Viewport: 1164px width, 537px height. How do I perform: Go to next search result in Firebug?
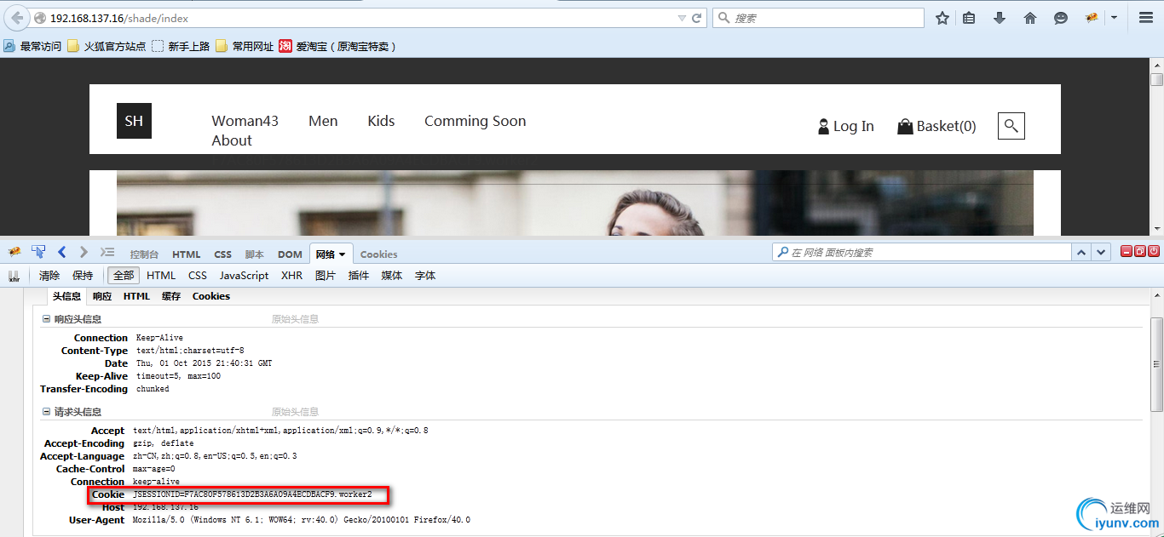click(1102, 252)
